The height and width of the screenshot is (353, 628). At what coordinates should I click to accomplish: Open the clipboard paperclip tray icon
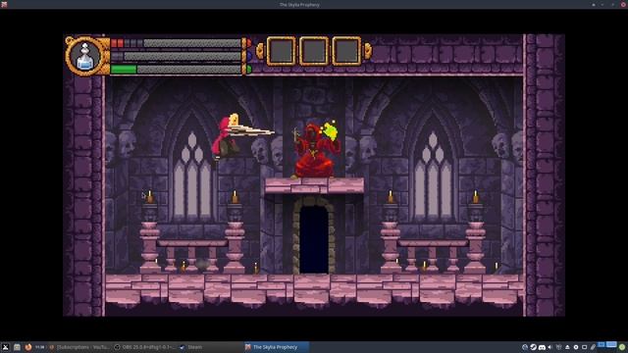(x=593, y=347)
